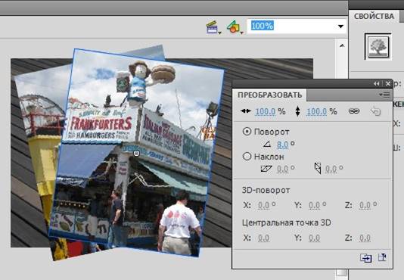Edit the horizontal skew 0.0 value
The height and width of the screenshot is (280, 404).
282,169
